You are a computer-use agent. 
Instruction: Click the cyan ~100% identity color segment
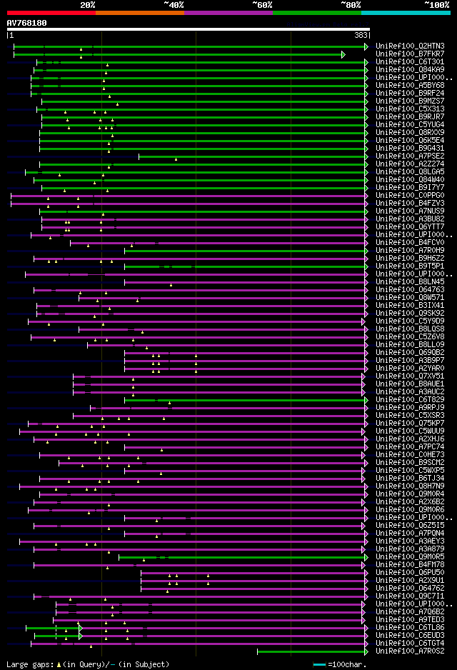point(406,14)
